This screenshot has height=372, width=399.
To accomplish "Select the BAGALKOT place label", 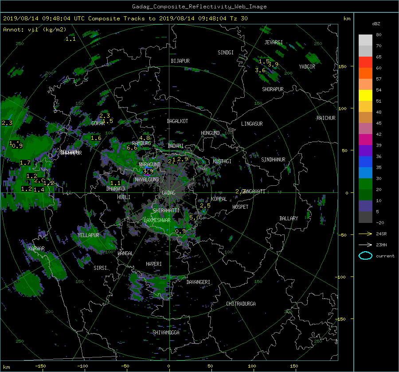I will (x=177, y=121).
